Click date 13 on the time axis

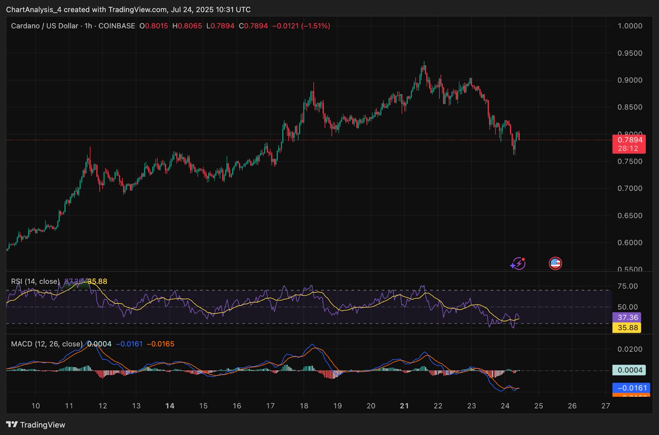tap(136, 406)
